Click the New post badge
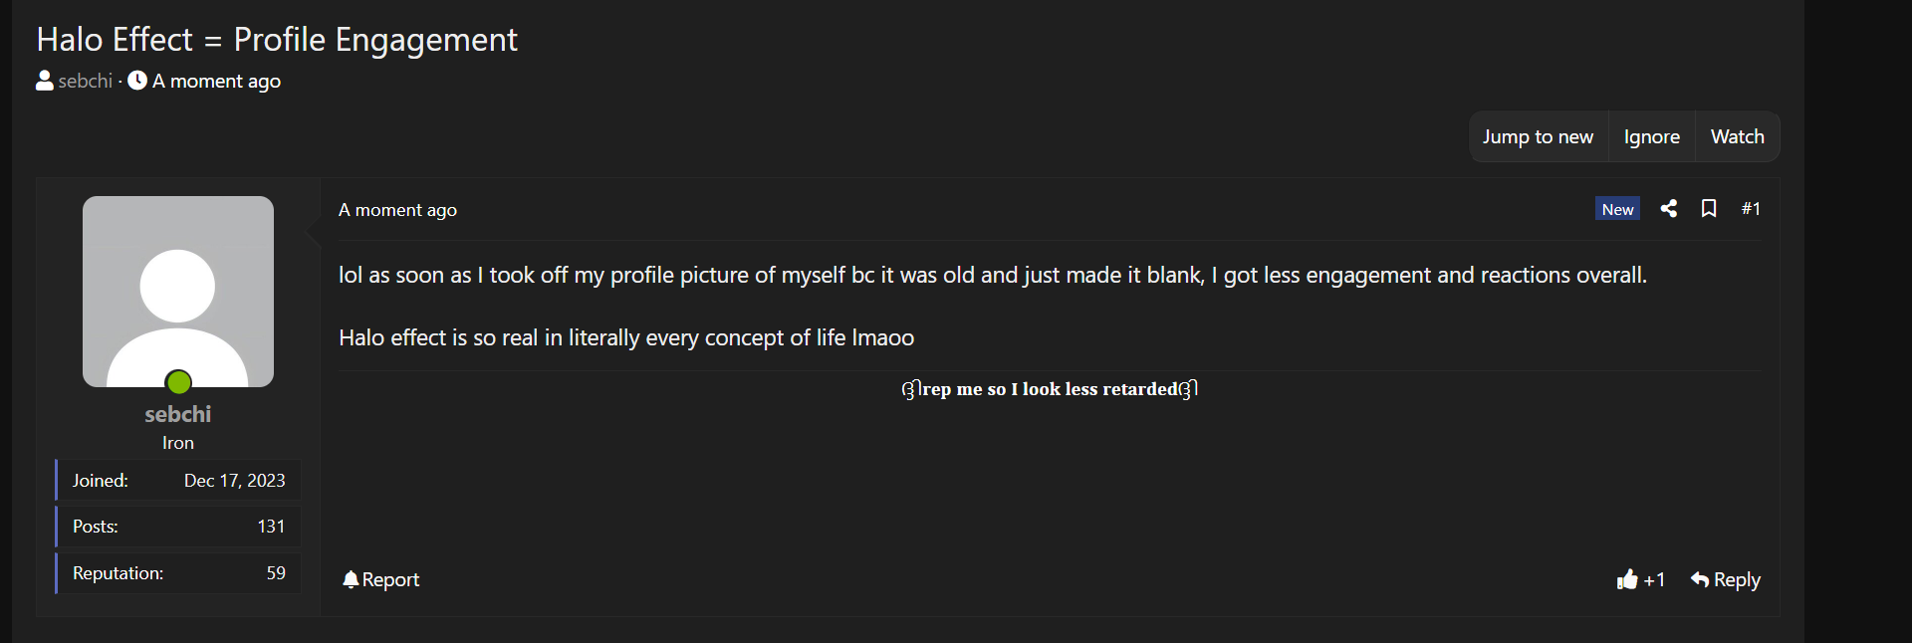This screenshot has height=643, width=1912. coord(1617,209)
